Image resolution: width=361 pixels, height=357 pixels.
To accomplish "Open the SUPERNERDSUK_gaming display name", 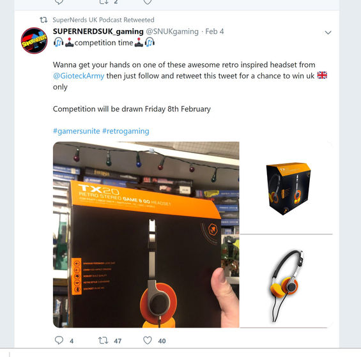I will tap(98, 31).
